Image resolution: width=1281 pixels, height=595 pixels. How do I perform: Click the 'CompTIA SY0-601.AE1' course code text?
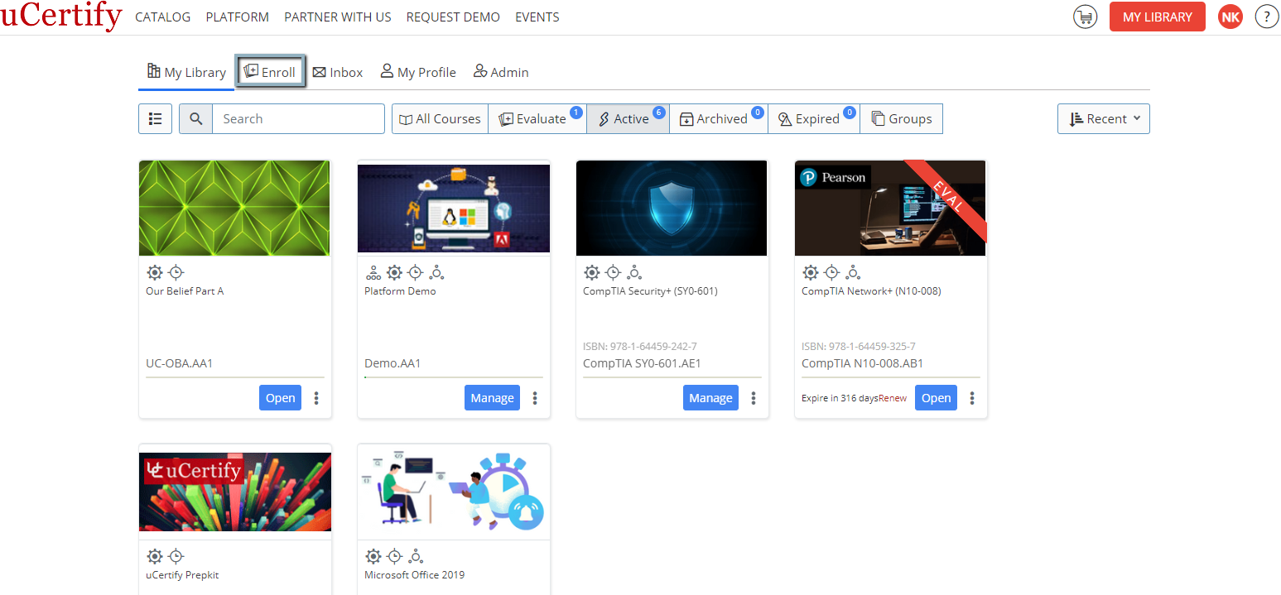(643, 363)
